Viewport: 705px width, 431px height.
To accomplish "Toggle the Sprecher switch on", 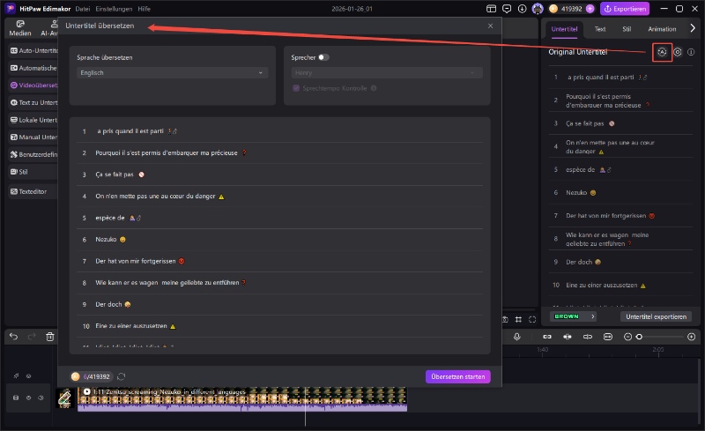I will [323, 57].
